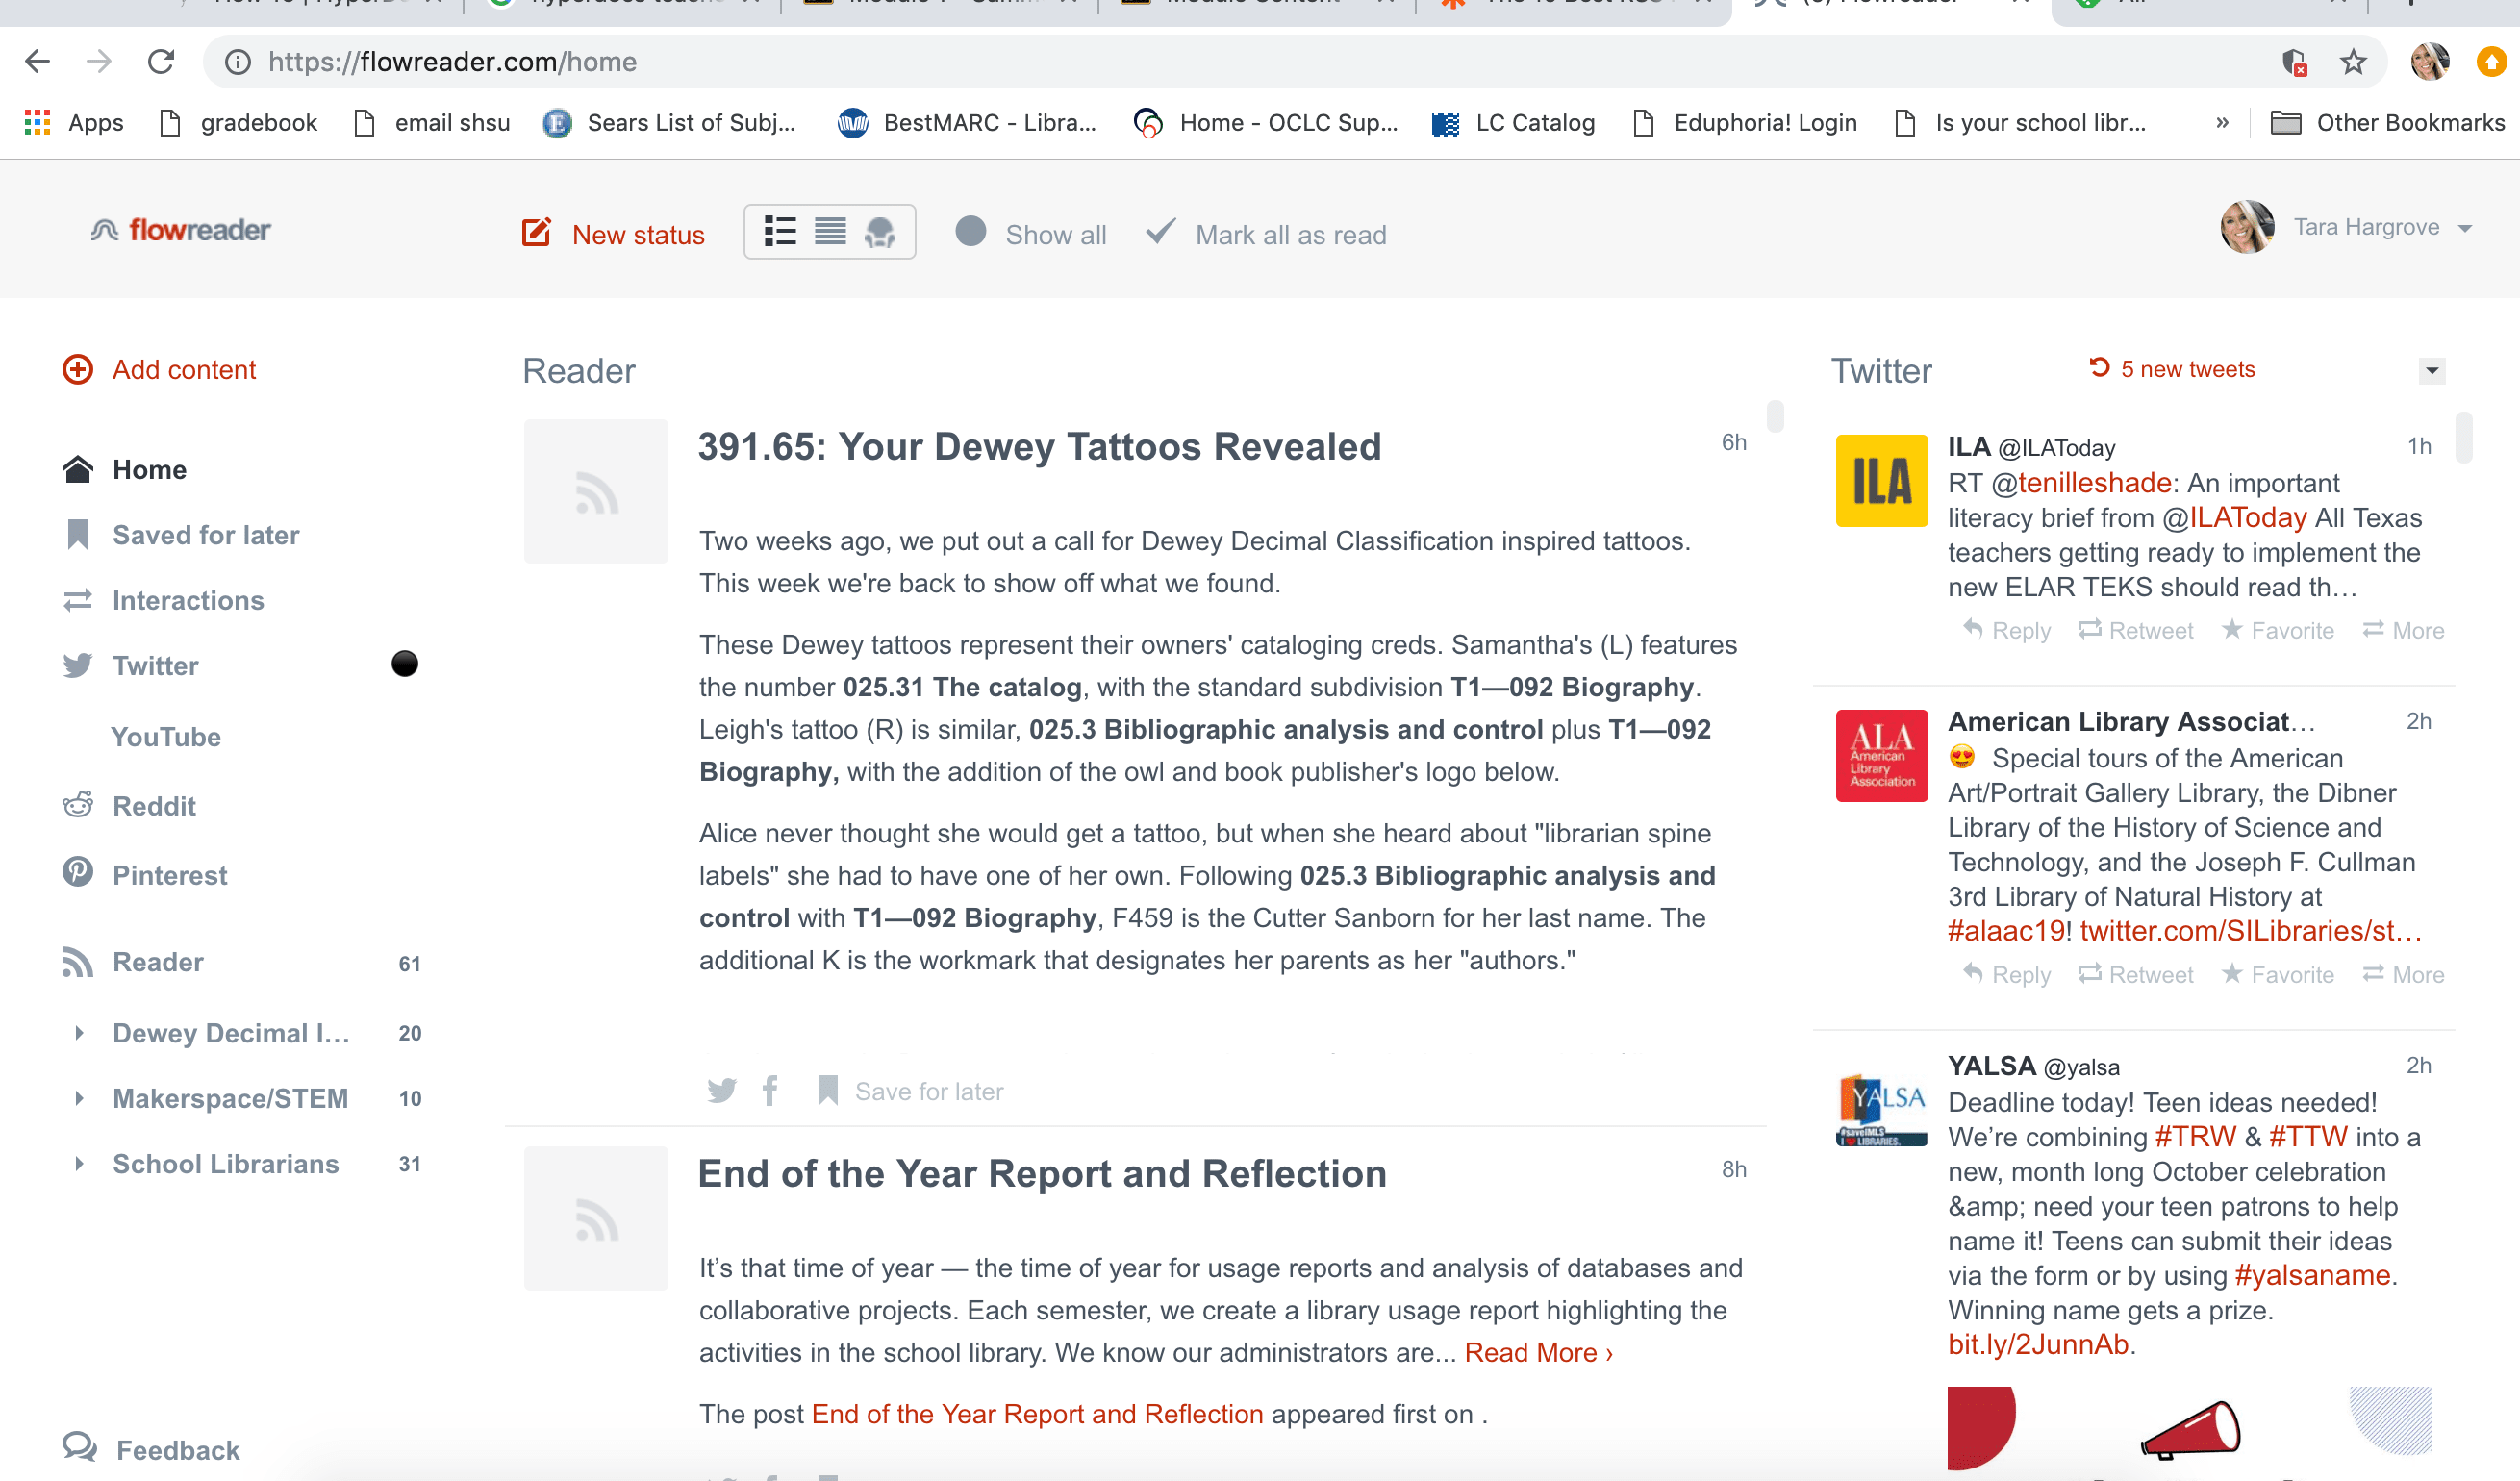Expand the School Librarians feed group
The image size is (2520, 1481).
tap(81, 1163)
